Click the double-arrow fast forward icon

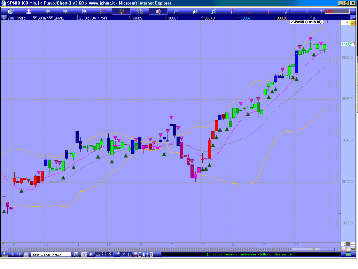tap(84, 11)
